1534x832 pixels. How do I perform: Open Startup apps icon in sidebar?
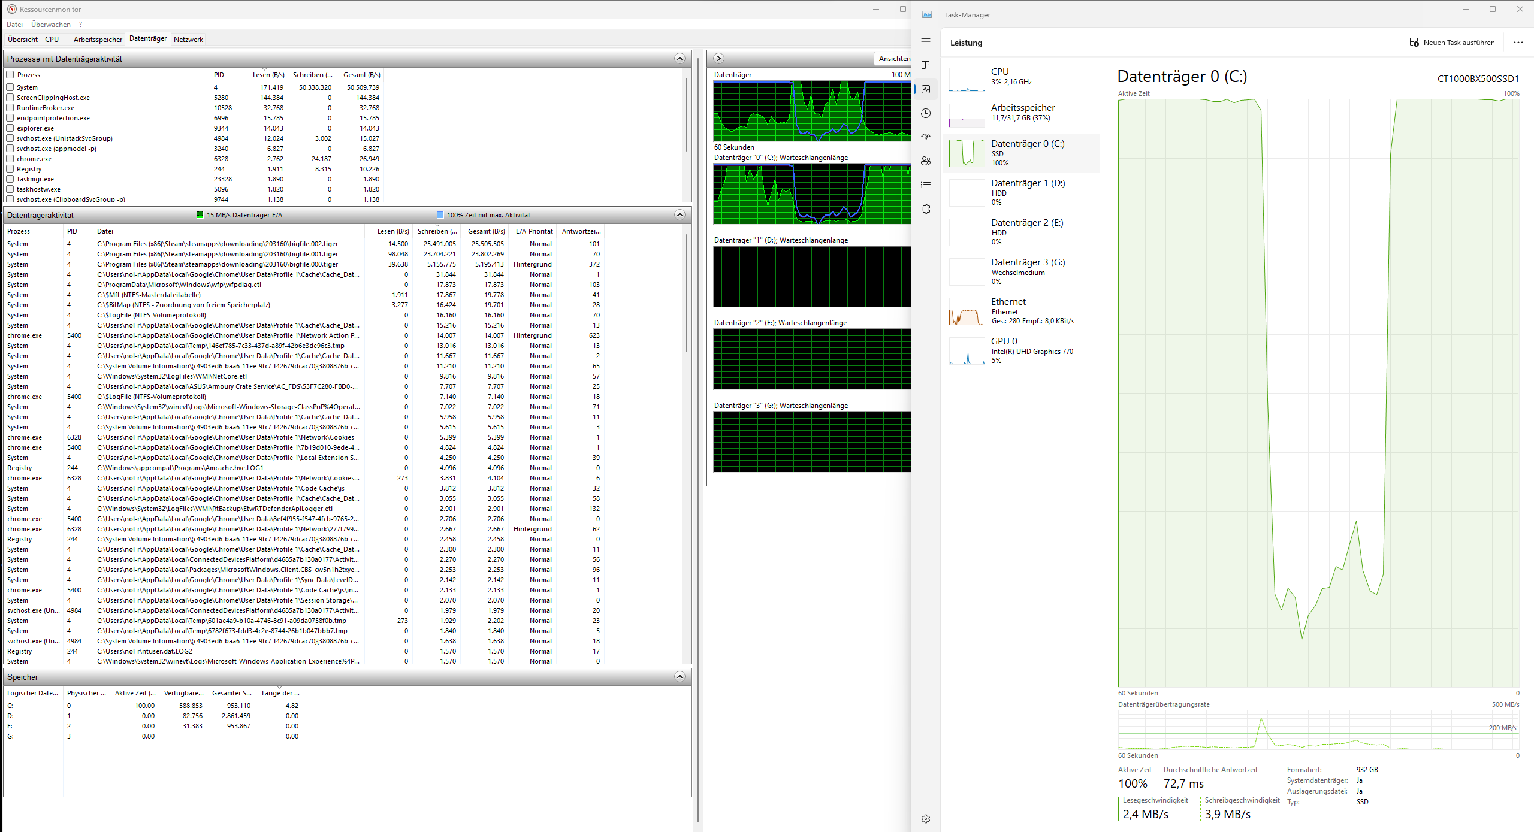(x=926, y=137)
